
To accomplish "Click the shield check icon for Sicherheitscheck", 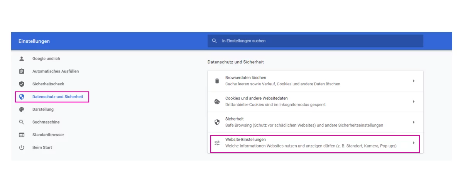I will [x=22, y=84].
